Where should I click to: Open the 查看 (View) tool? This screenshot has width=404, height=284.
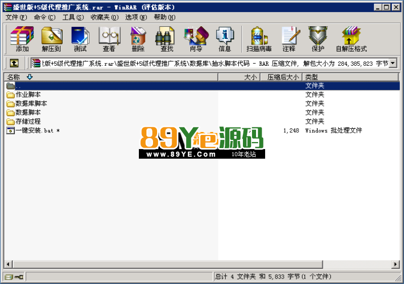(109, 39)
